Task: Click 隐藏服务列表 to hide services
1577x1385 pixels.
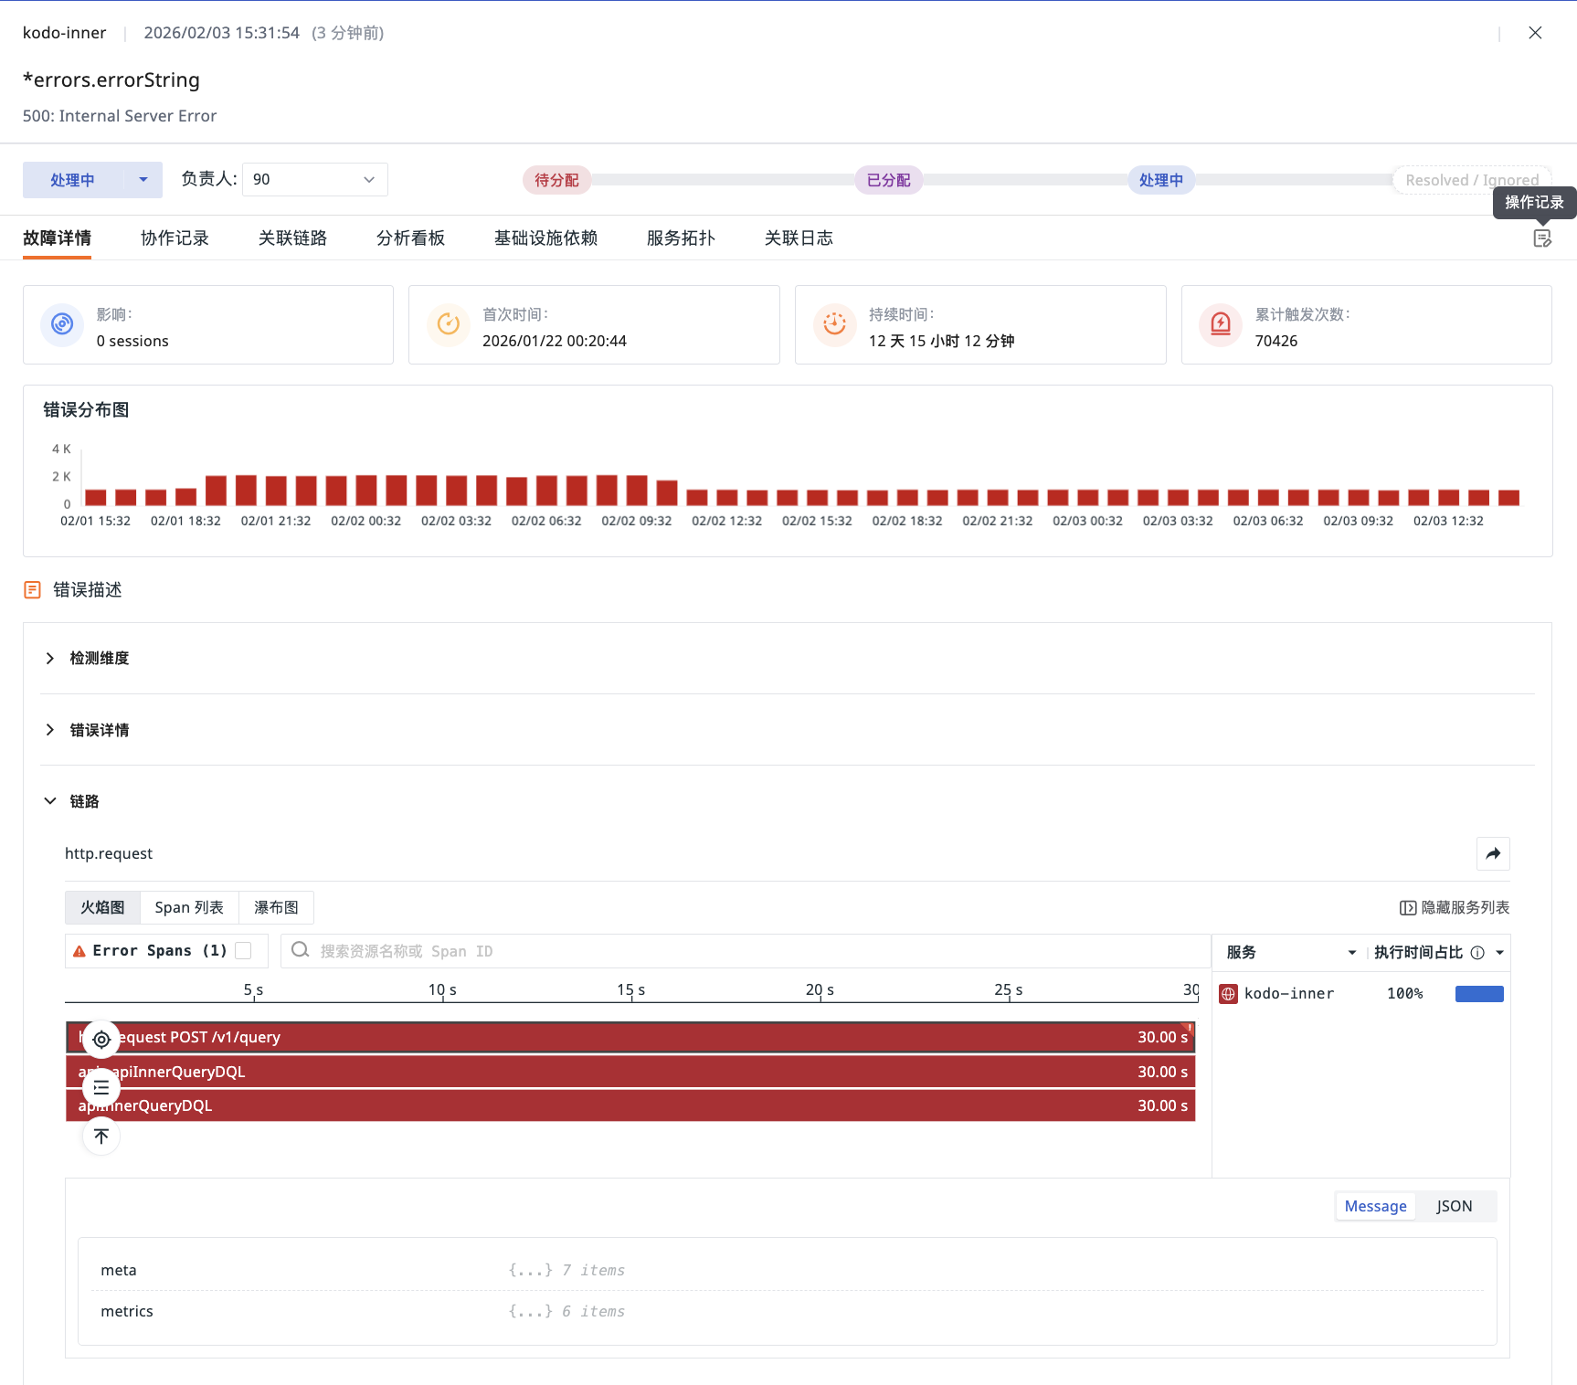Action: pos(1455,907)
